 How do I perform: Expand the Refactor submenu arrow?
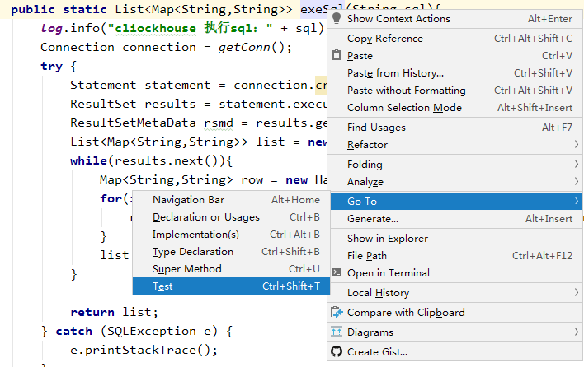click(576, 145)
